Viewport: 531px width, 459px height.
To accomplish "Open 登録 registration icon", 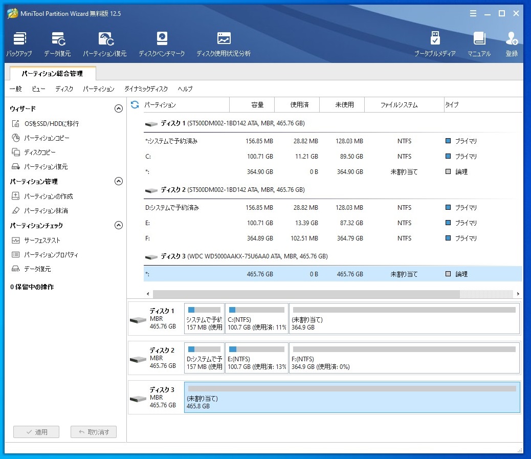I will pyautogui.click(x=512, y=45).
